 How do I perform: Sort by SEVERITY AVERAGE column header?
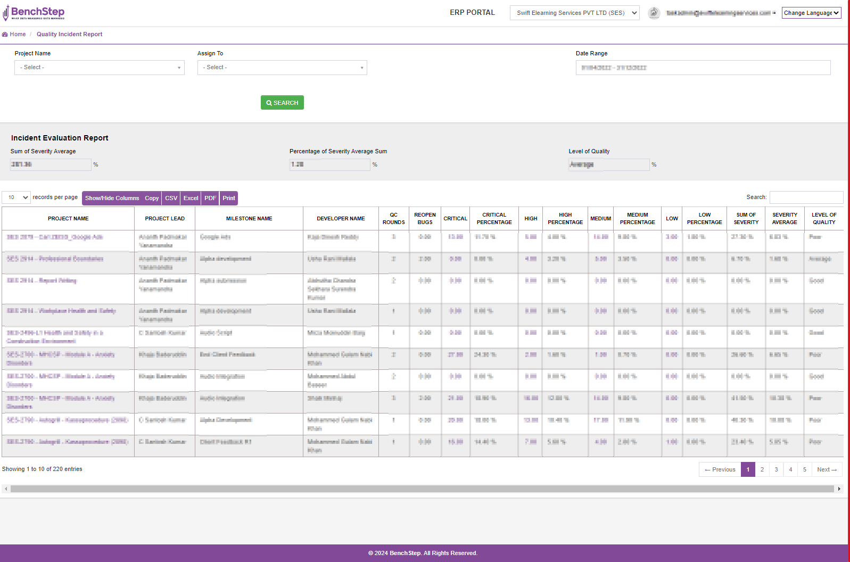785,219
